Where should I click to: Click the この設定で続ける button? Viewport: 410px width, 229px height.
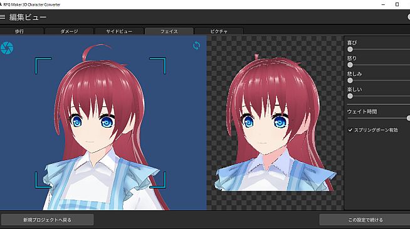pyautogui.click(x=365, y=220)
